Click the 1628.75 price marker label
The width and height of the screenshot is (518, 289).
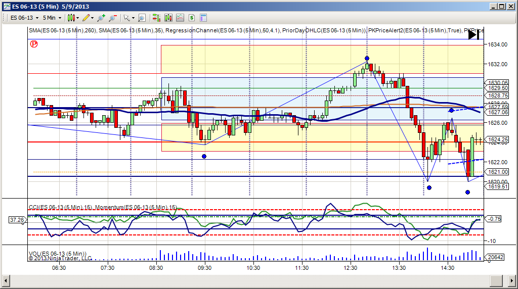[x=497, y=95]
